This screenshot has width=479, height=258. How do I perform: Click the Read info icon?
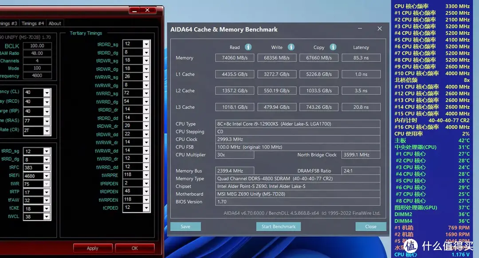(x=248, y=47)
